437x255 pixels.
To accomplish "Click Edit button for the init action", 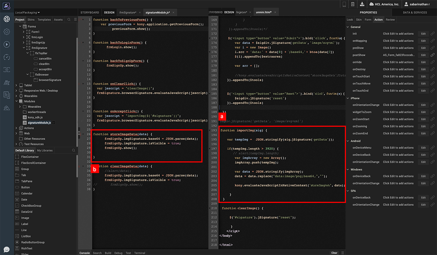I will click(x=423, y=34).
